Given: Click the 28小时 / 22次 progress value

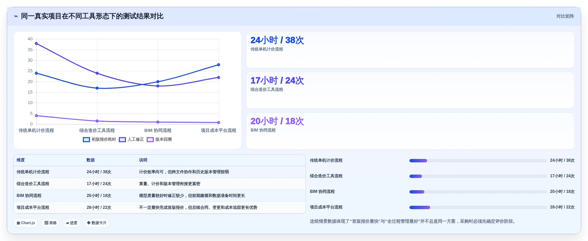Looking at the screenshot, I should coord(562,207).
